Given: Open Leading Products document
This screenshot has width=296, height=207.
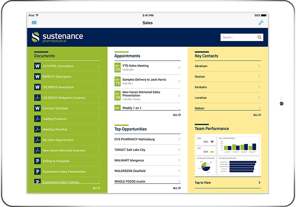Looking at the screenshot, I should click(67, 119).
